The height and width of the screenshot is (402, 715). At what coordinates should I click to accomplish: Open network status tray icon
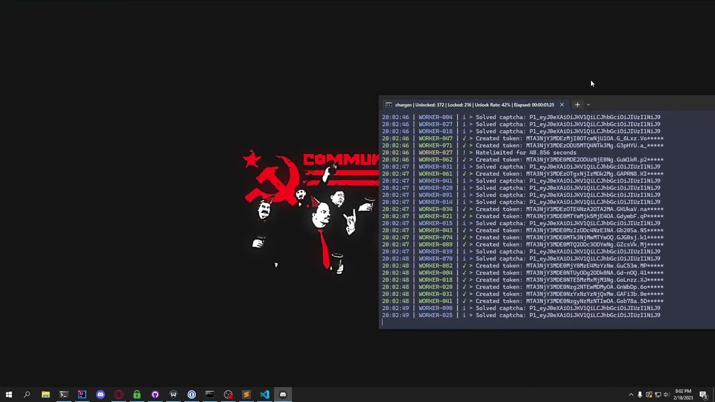(657, 395)
